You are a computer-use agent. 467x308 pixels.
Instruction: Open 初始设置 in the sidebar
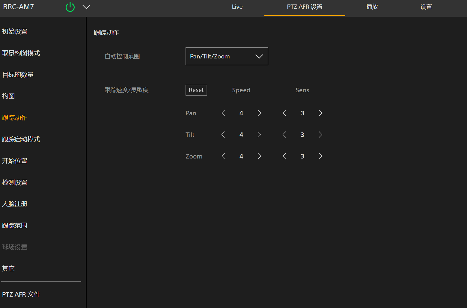pos(15,31)
